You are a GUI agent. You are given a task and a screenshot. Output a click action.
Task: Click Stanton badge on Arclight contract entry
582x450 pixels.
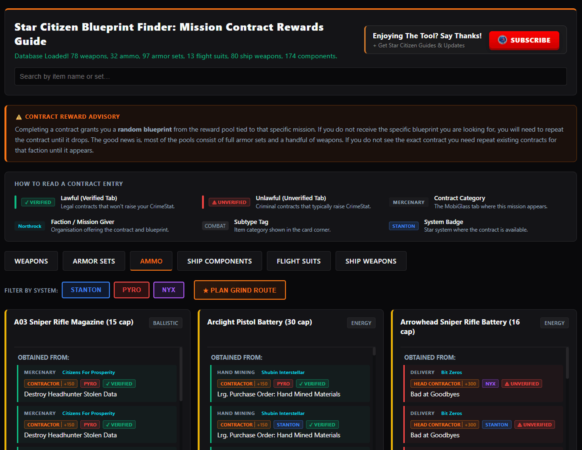point(288,425)
